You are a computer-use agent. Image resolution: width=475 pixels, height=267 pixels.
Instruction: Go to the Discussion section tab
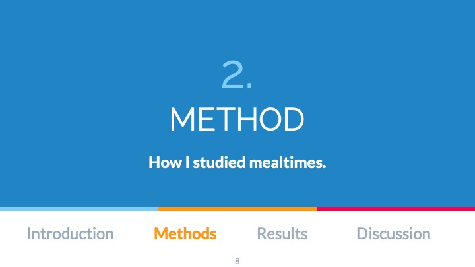[x=393, y=233]
